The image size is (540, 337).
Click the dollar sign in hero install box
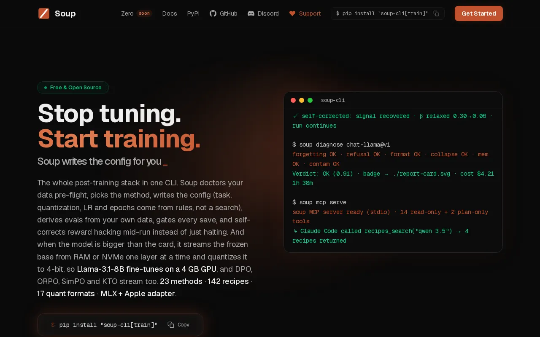[x=53, y=325]
